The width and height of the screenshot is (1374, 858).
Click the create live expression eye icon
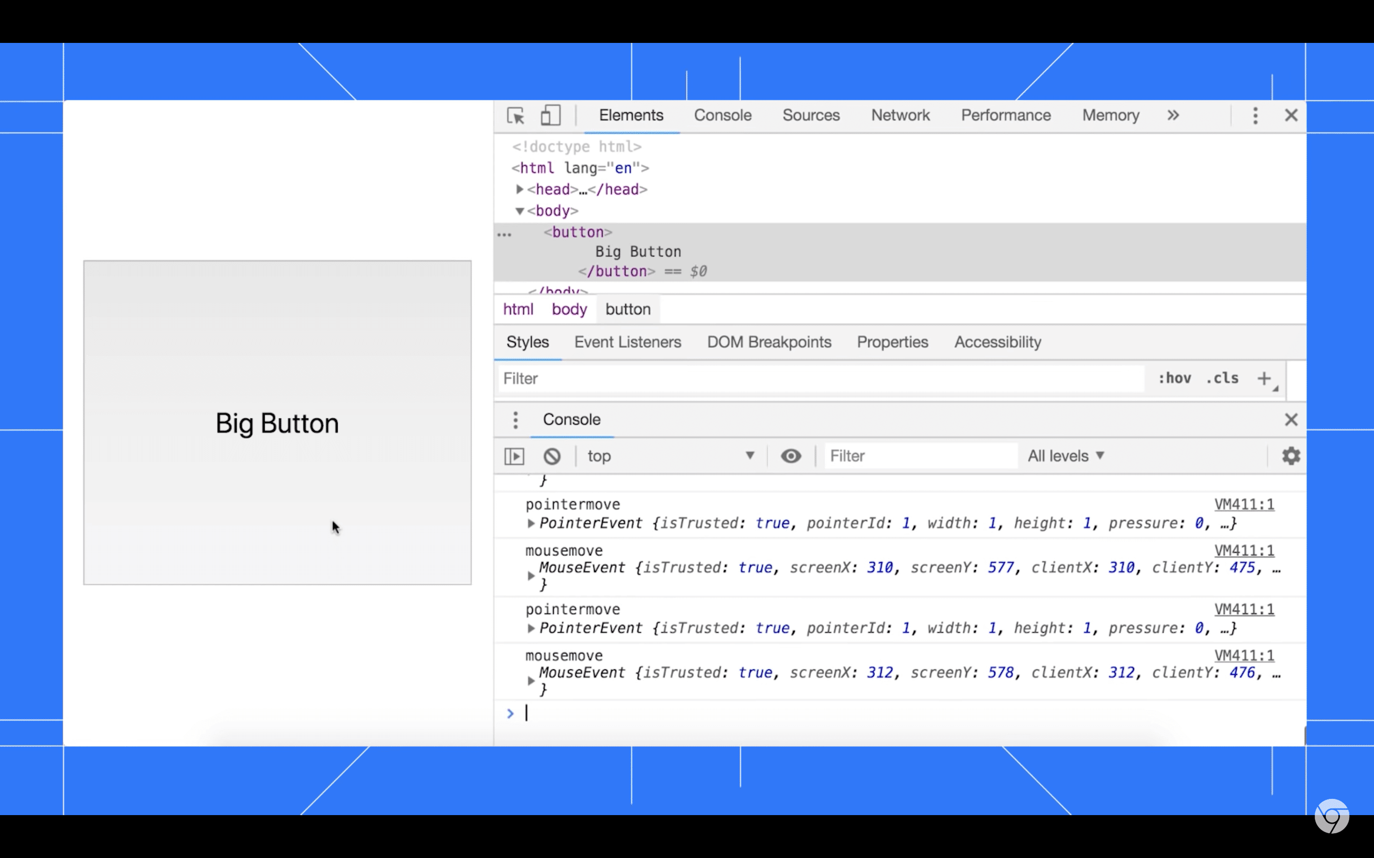(791, 456)
